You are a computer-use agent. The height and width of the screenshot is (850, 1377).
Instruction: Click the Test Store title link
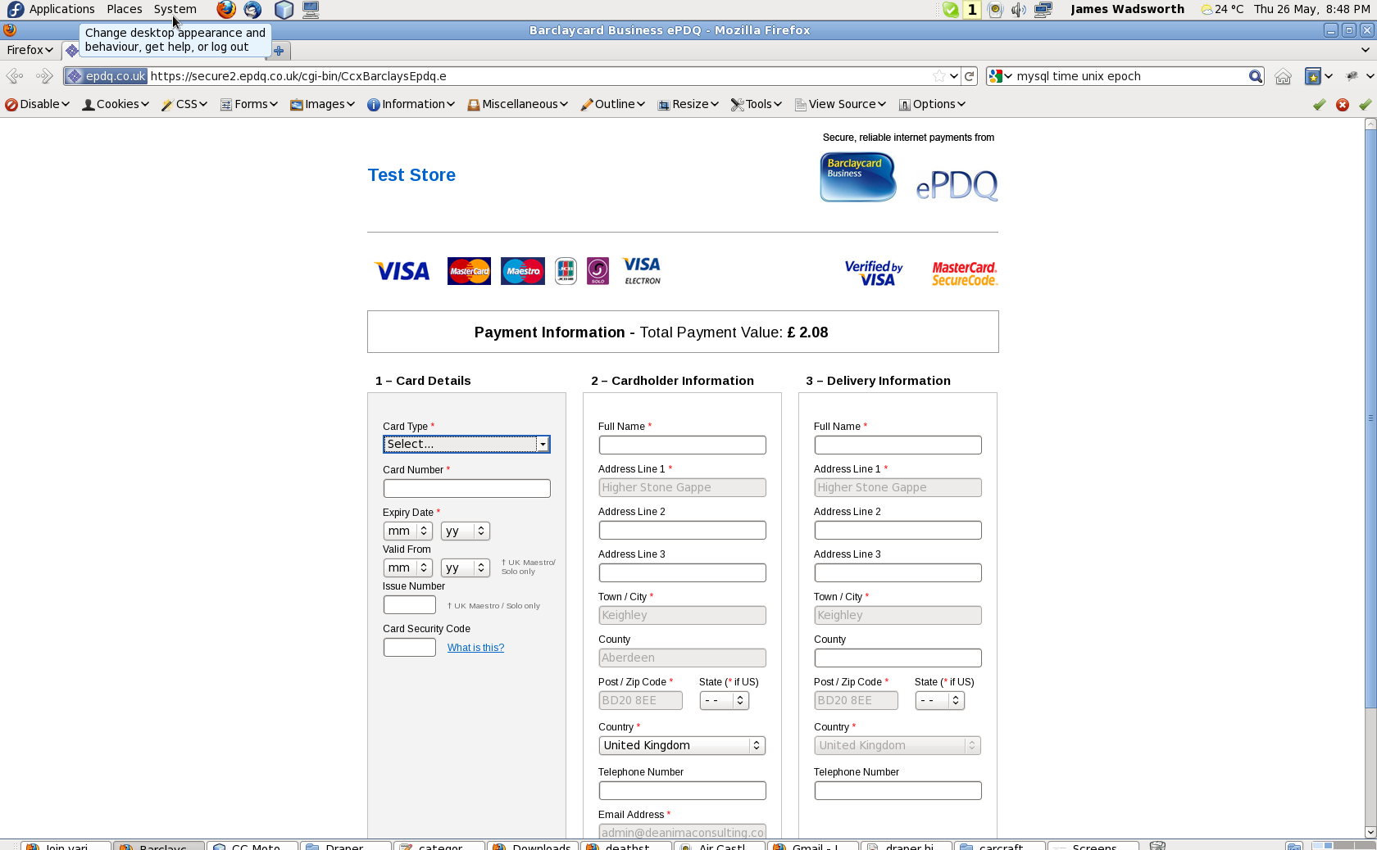pyautogui.click(x=411, y=175)
